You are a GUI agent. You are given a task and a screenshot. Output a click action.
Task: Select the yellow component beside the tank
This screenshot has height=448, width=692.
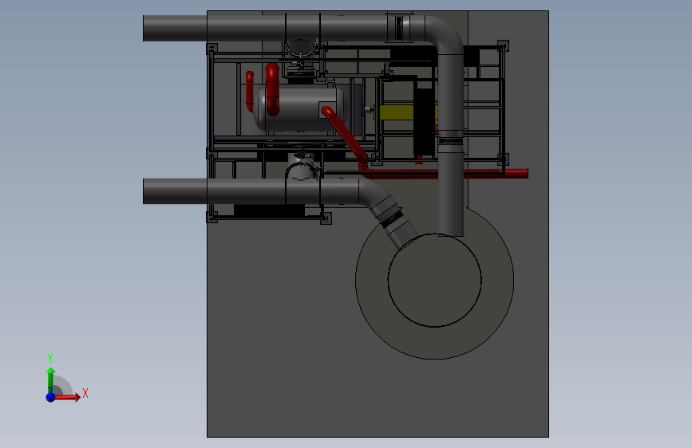[x=396, y=112]
